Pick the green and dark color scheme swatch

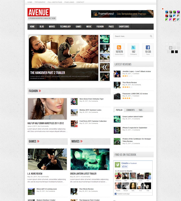[174, 12]
